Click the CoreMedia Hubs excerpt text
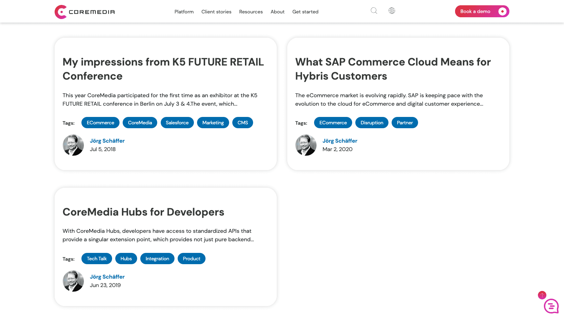Viewport: 564px width, 317px height. (x=158, y=235)
